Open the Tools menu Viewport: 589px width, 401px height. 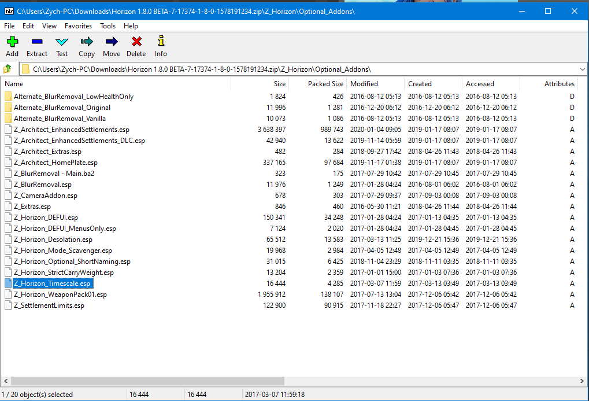coord(108,26)
